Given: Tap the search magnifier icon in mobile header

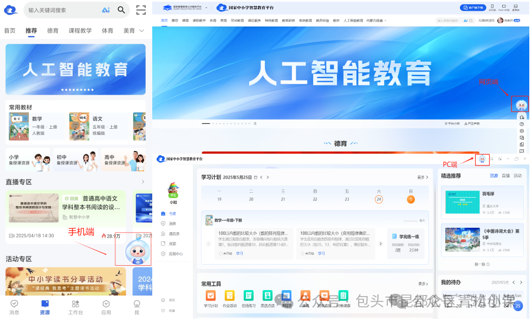Looking at the screenshot, I should 121,10.
